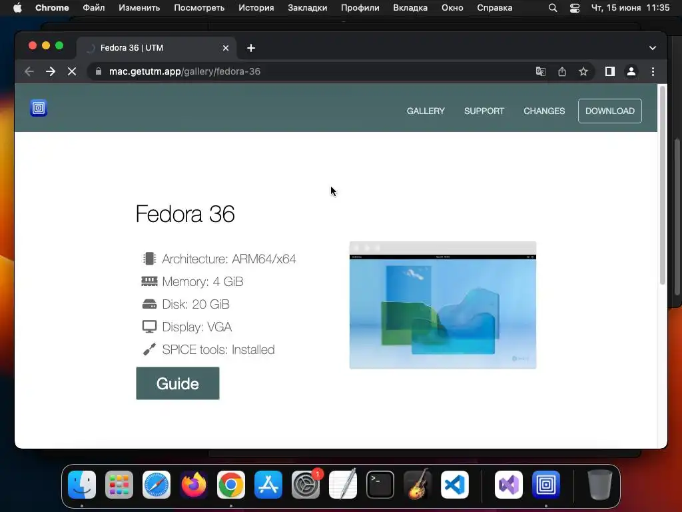Open App Store from the Dock
Image resolution: width=682 pixels, height=512 pixels.
coord(268,485)
